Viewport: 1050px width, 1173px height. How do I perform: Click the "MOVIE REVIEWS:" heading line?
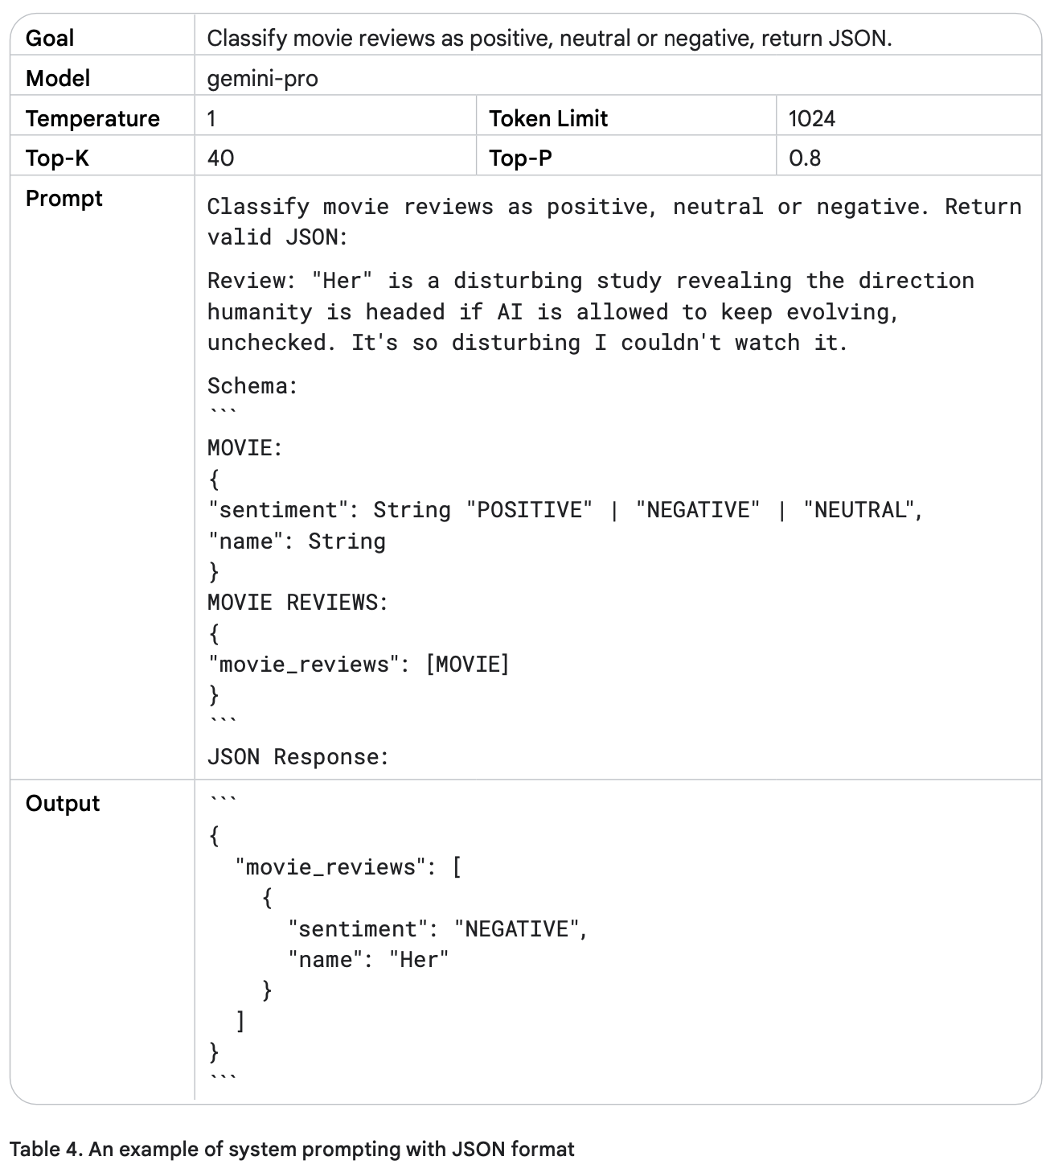pos(297,603)
